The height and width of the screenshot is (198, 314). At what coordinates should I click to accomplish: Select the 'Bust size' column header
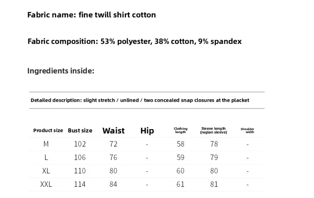pos(80,131)
